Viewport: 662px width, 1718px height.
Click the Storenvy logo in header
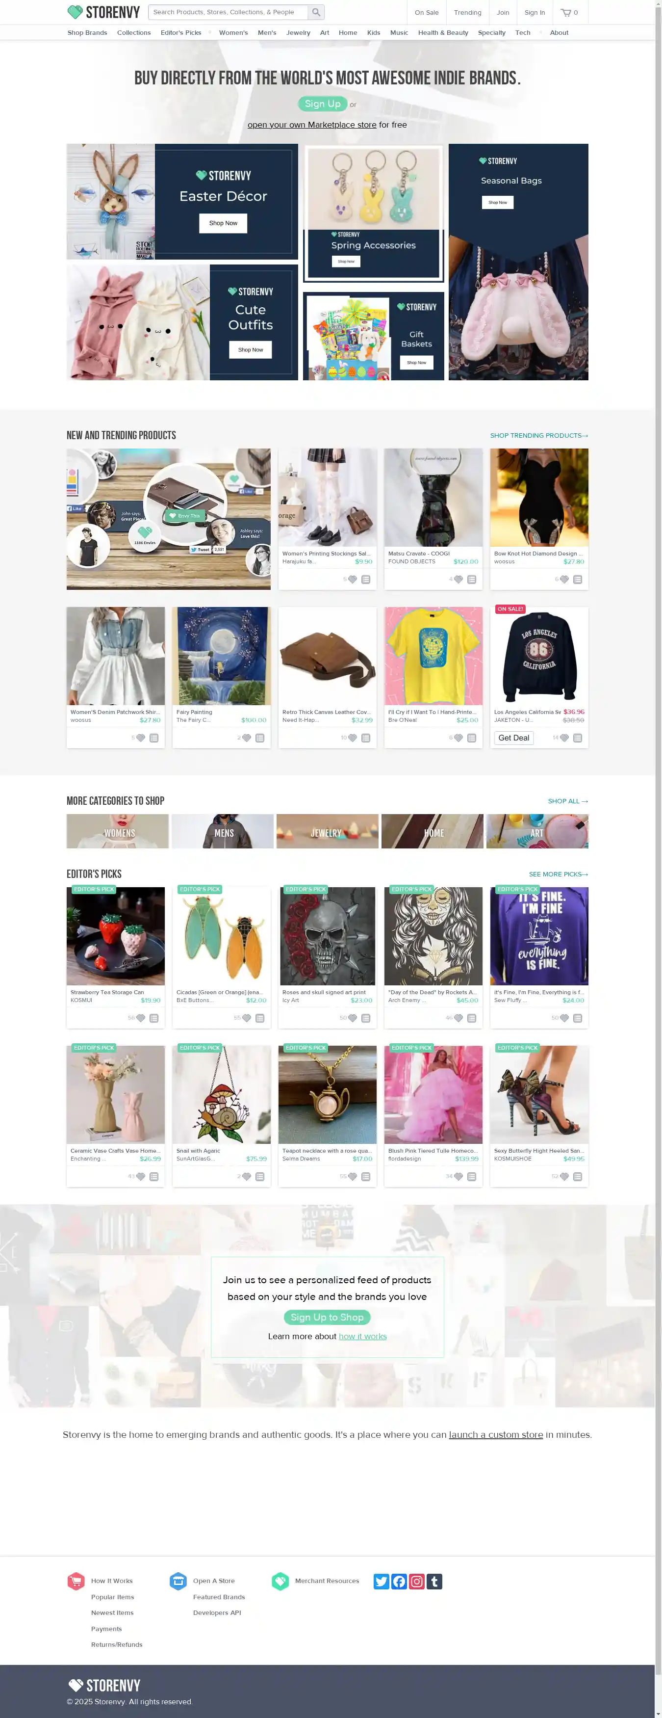(103, 12)
